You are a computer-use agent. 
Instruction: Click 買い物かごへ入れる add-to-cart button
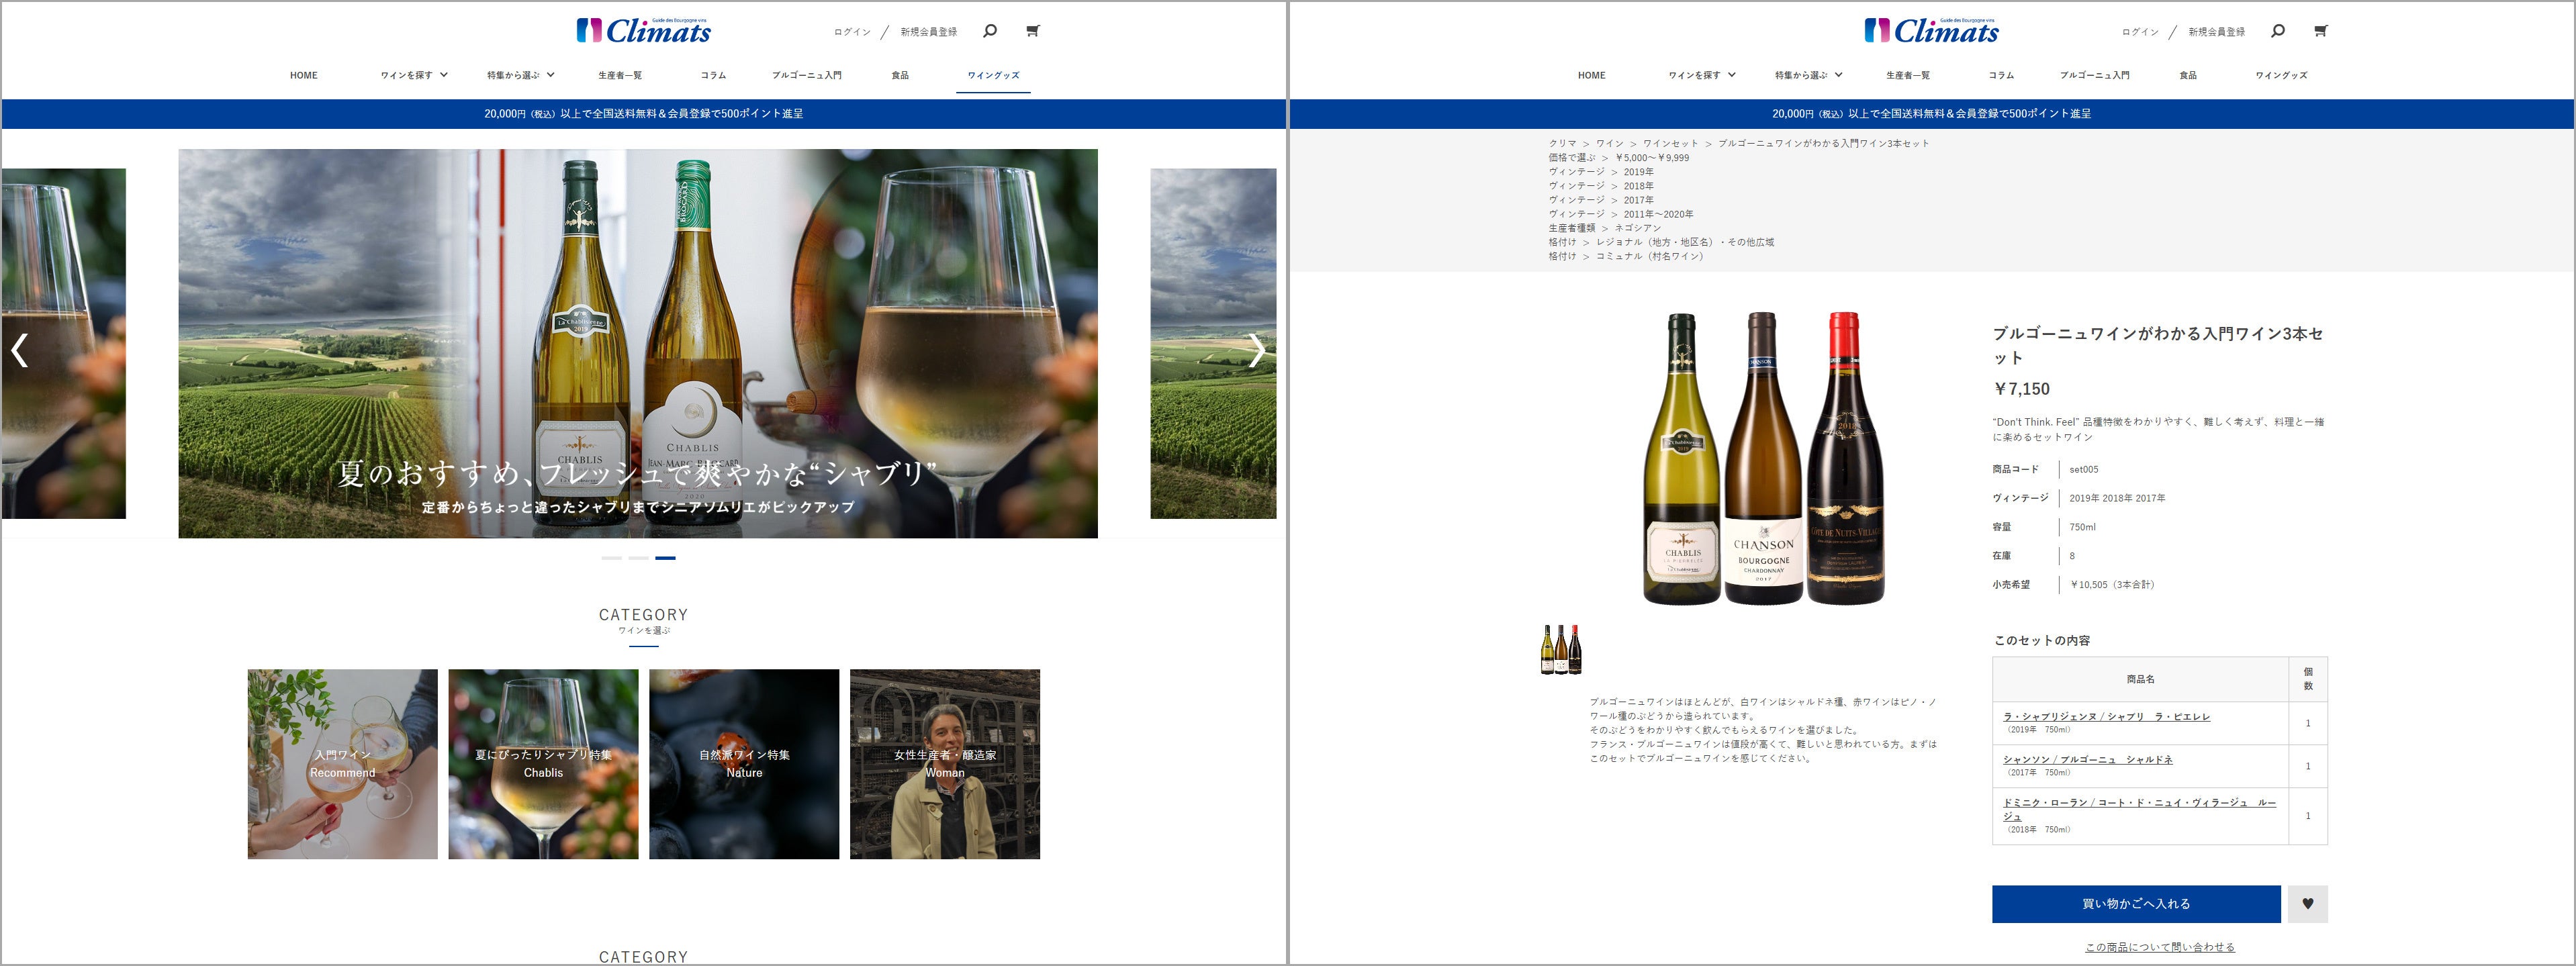pos(2136,904)
